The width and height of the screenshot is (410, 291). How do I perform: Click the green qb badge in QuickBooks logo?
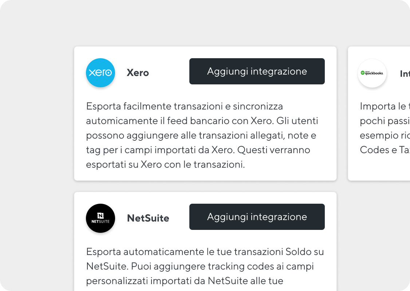pyautogui.click(x=362, y=73)
